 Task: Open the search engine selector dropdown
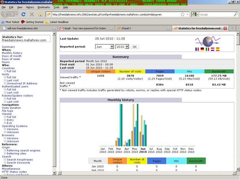[x=196, y=14]
